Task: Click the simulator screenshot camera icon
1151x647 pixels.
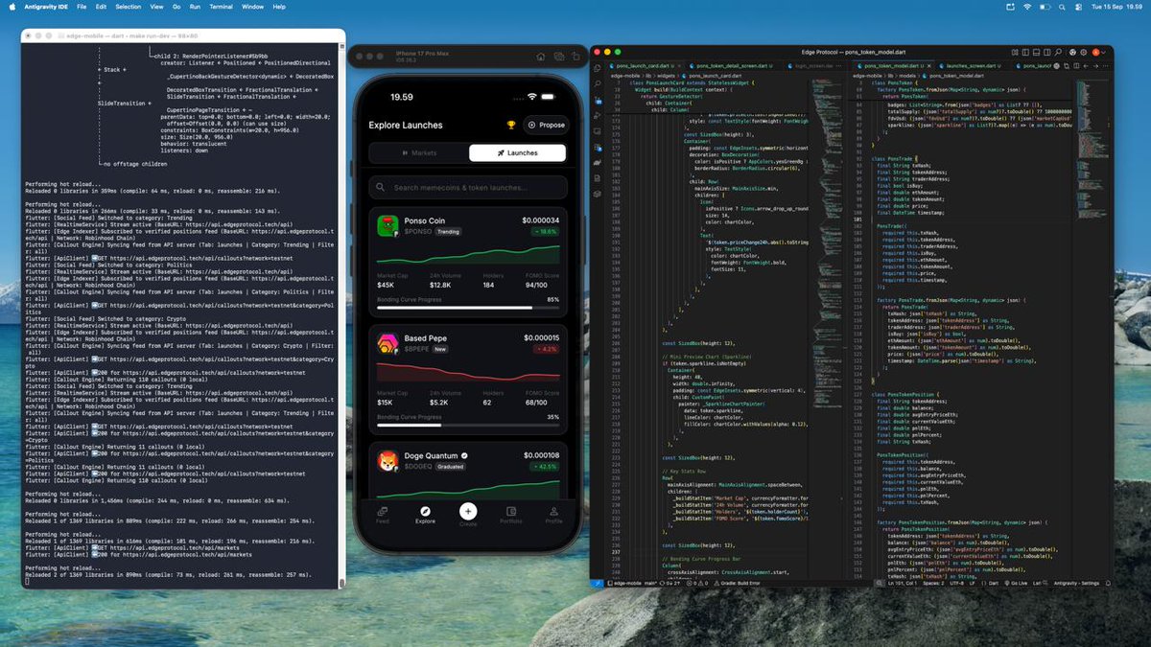Action: (557, 57)
